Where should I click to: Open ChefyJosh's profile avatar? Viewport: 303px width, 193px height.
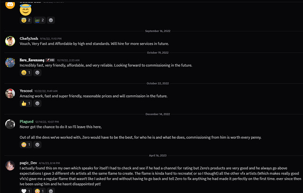coord(10,41)
